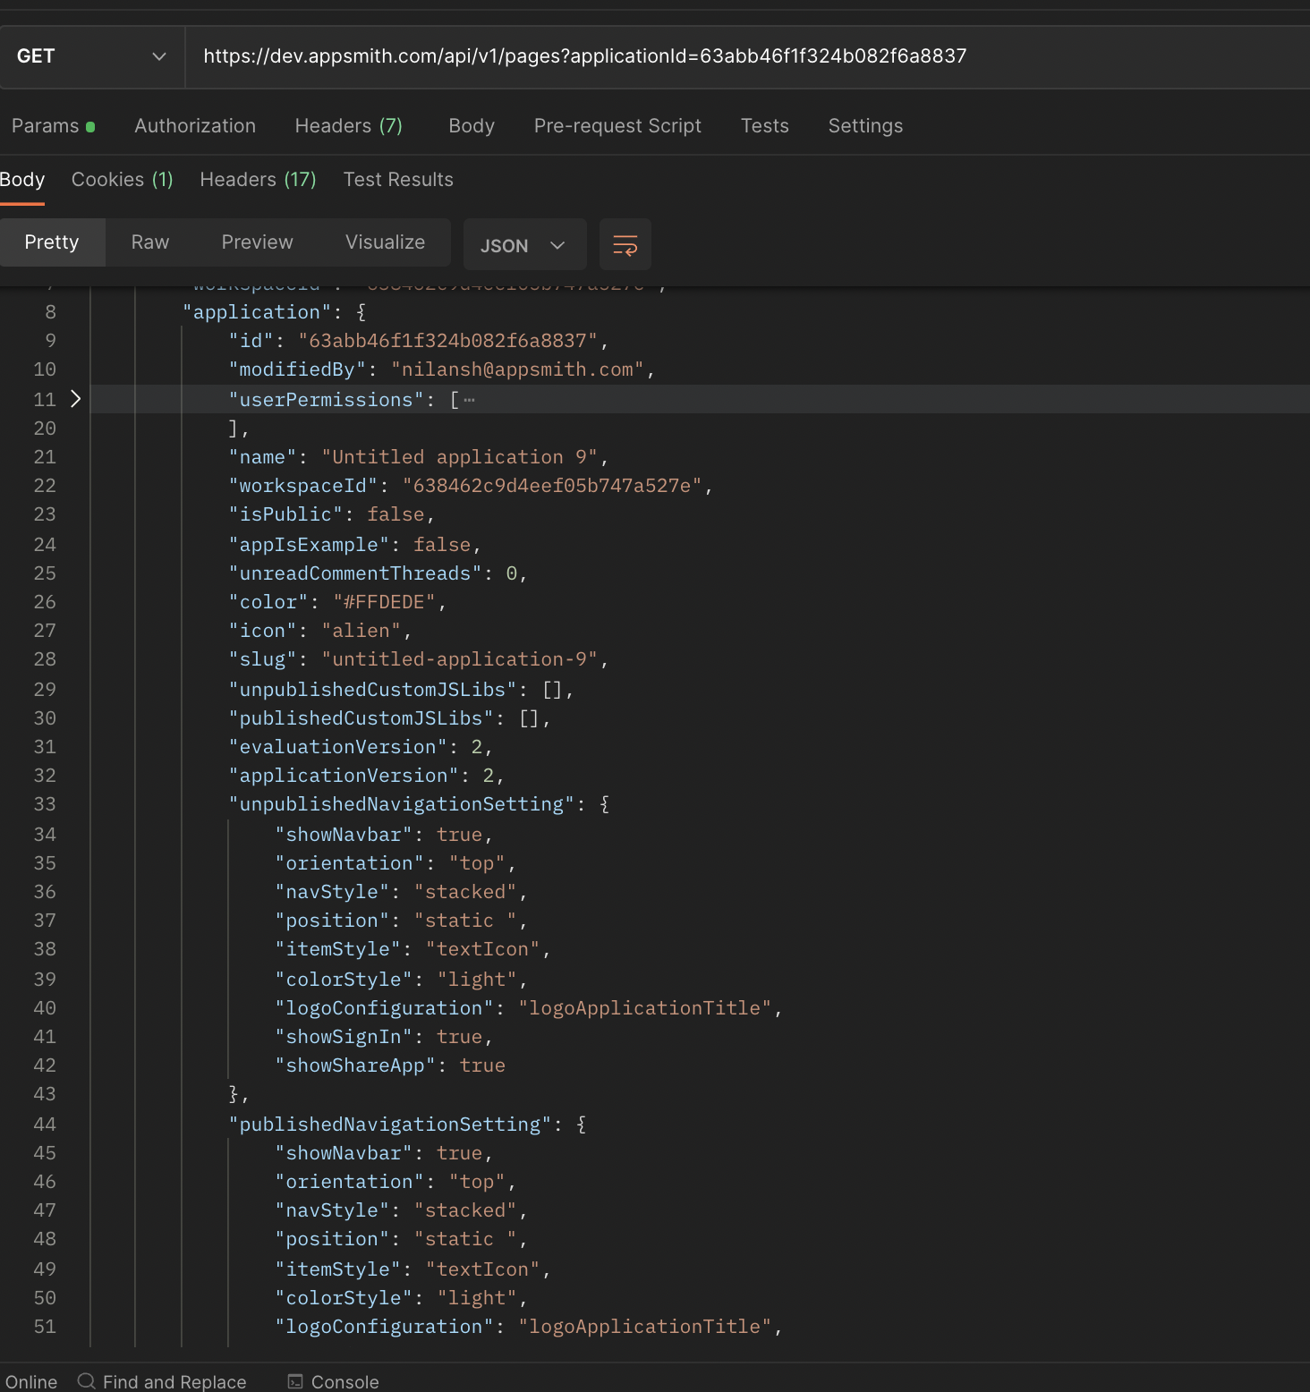Switch to Raw response view
The height and width of the screenshot is (1392, 1310).
150,242
